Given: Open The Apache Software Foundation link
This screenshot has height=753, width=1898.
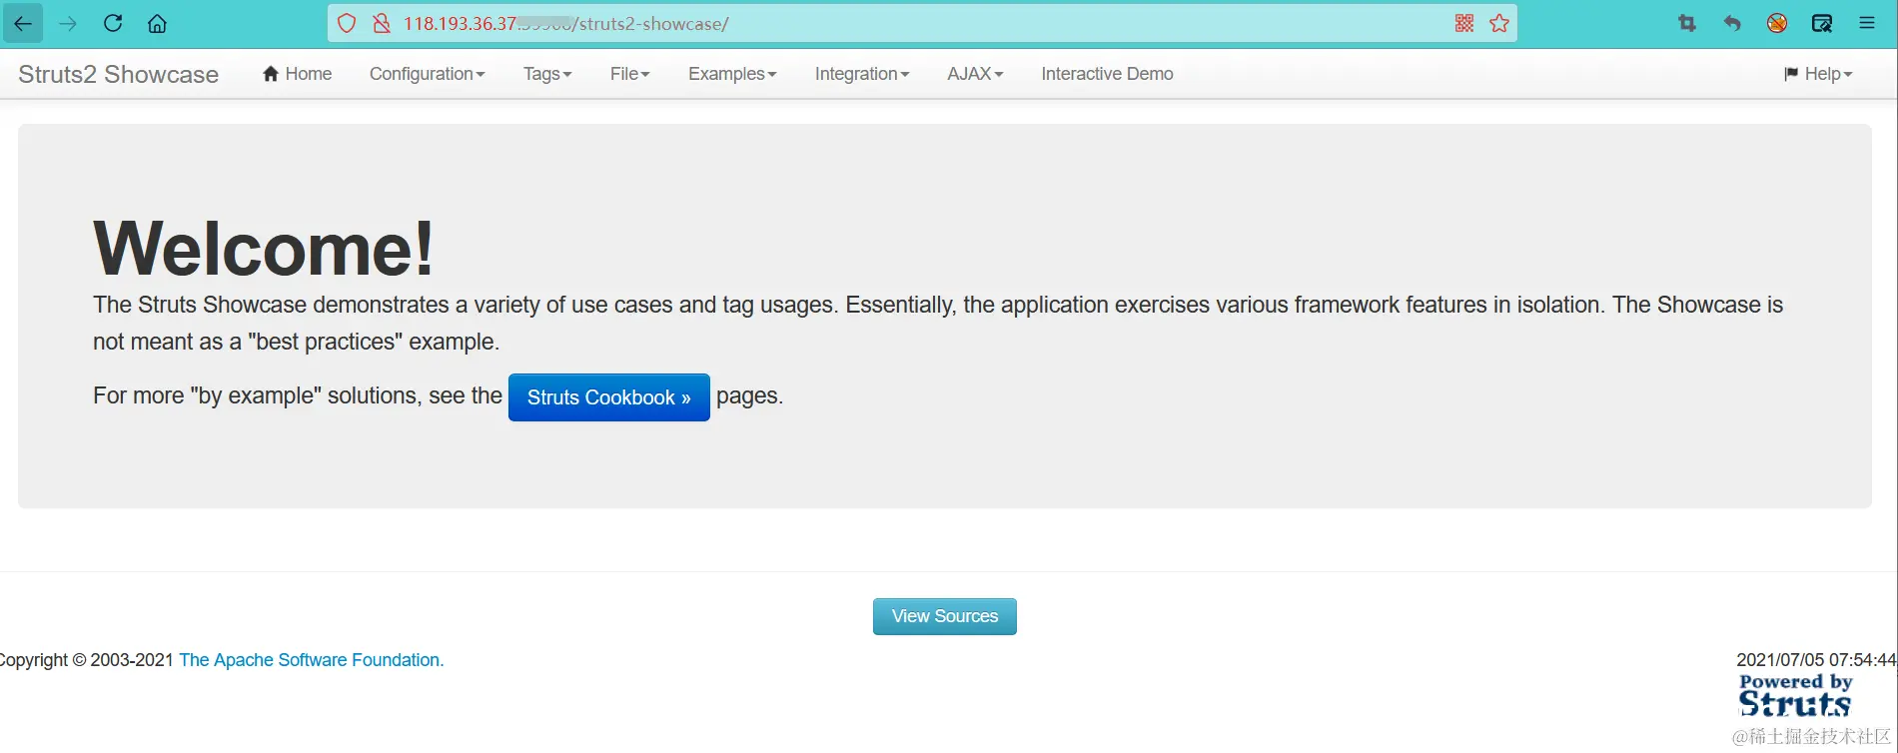Looking at the screenshot, I should 311,660.
